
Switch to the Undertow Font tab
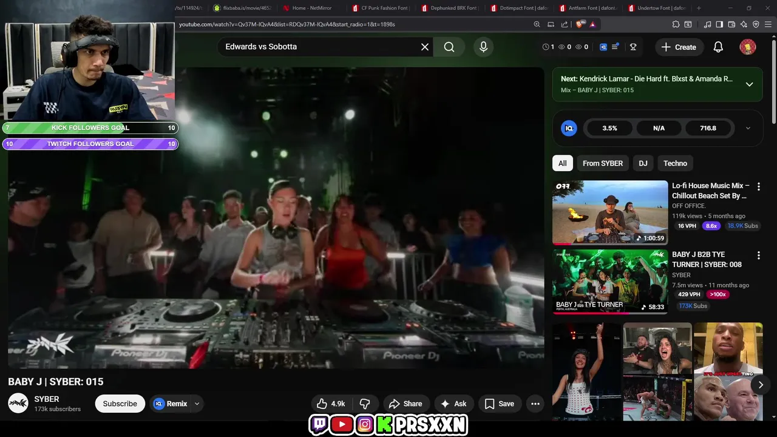657,8
